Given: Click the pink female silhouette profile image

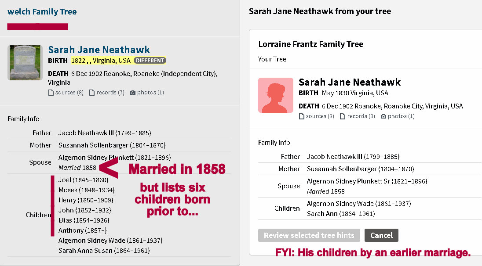Looking at the screenshot, I should click(276, 95).
